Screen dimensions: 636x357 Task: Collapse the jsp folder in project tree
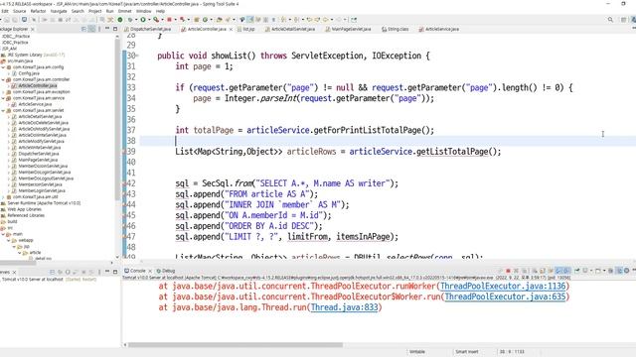coord(14,246)
